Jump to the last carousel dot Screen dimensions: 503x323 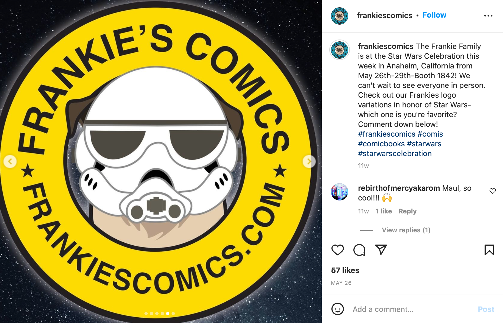173,314
